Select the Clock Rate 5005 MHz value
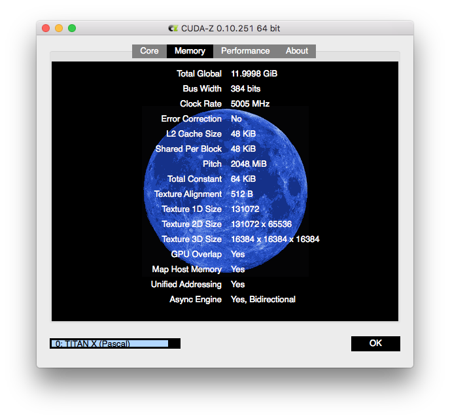This screenshot has width=450, height=420. [250, 104]
